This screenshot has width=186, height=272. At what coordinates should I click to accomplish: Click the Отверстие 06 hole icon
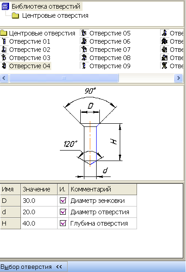pos(84,41)
